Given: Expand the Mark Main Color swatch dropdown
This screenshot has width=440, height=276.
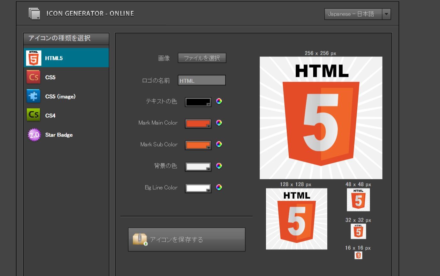Looking at the screenshot, I should [x=209, y=126].
